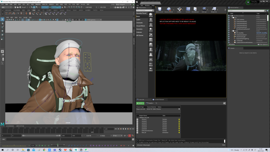Click play forward in Maya timeline

[126, 129]
